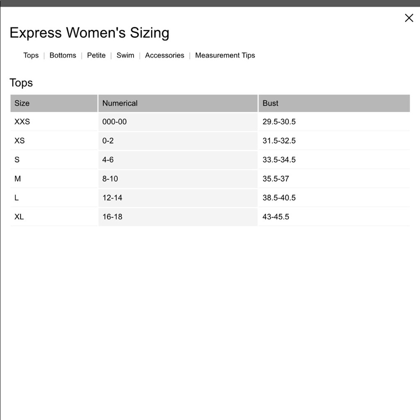Open the Tops sizing link

(x=31, y=55)
